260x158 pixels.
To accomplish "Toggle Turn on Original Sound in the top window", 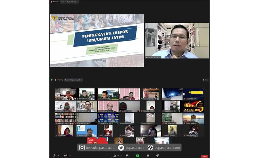I will tap(69, 2).
